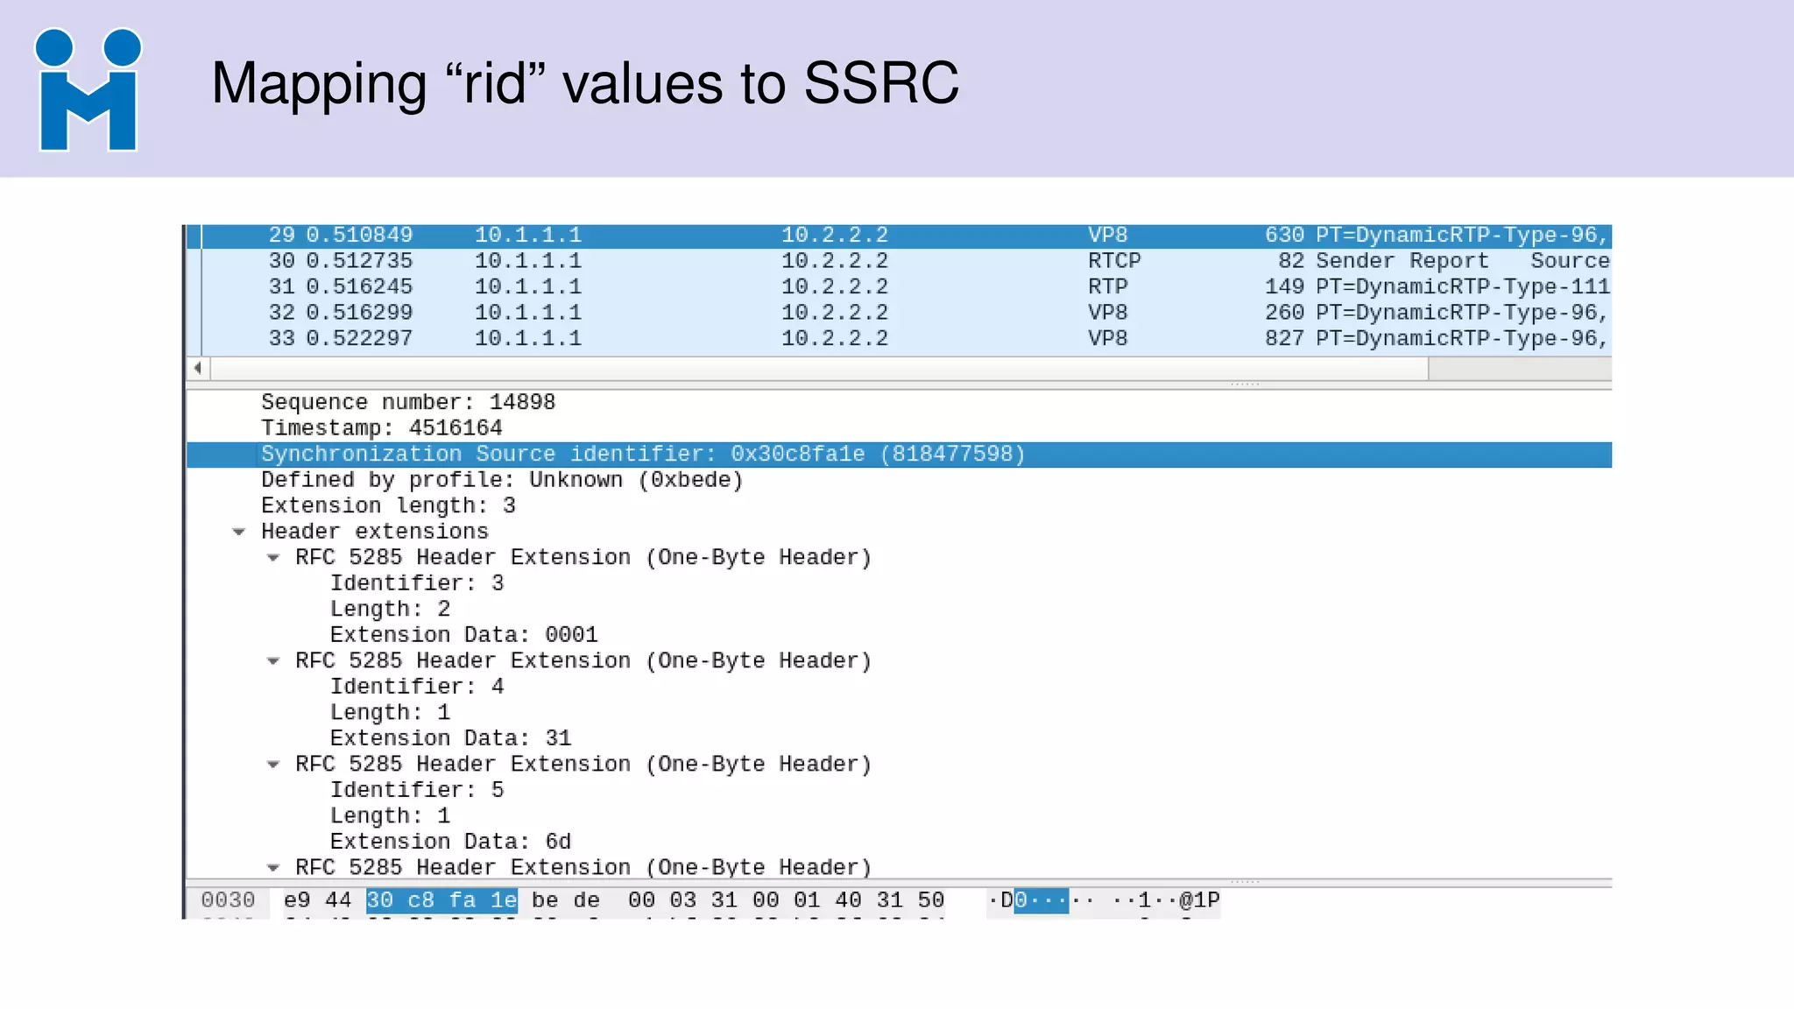Collapse the header extension above Identifier: 5
This screenshot has height=1009, width=1794.
(x=273, y=765)
